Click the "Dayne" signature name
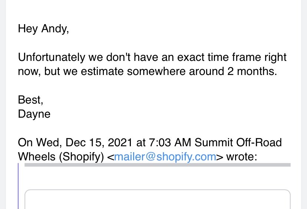This screenshot has height=209, width=307. tap(34, 114)
